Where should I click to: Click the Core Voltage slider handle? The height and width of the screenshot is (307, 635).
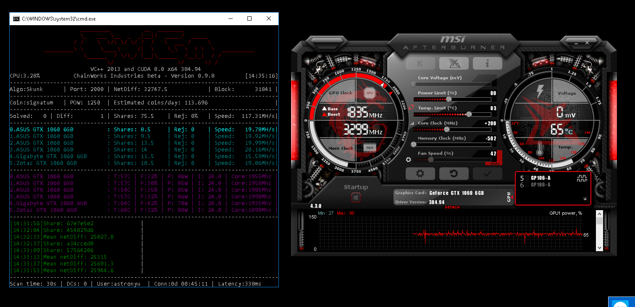pyautogui.click(x=414, y=84)
